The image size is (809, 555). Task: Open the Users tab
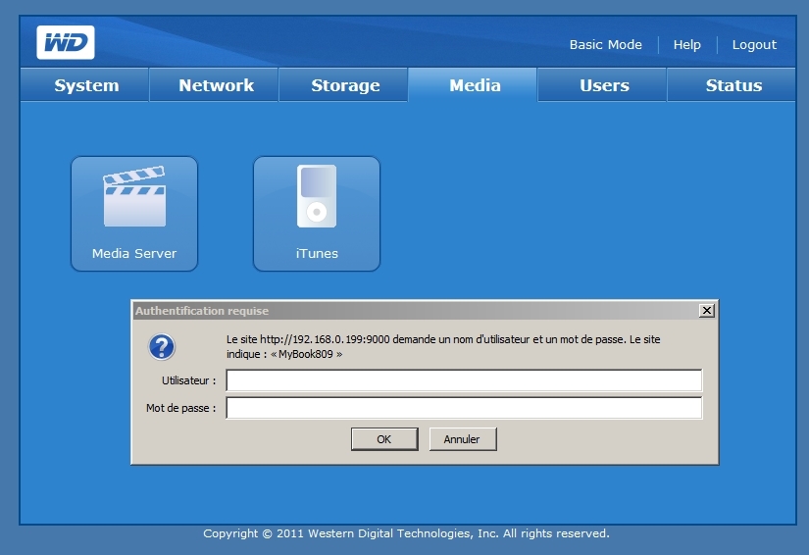602,85
